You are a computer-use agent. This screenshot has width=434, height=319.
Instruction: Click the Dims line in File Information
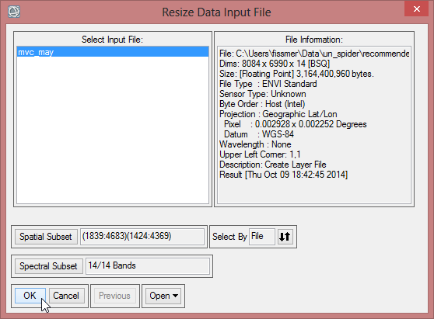[275, 64]
